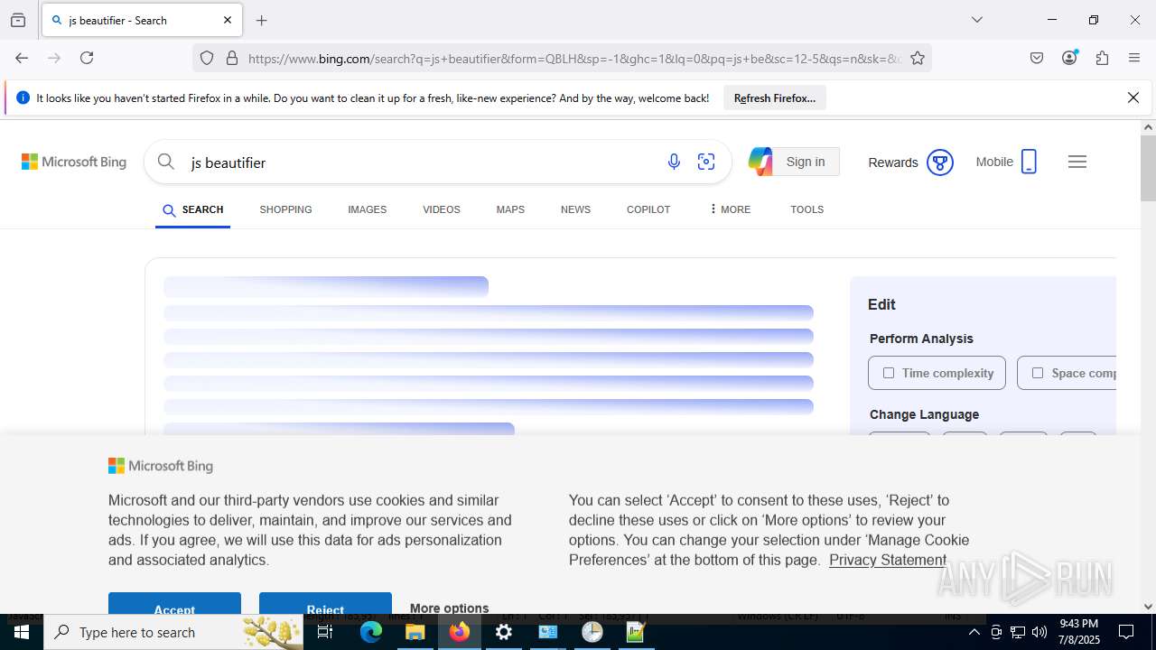The height and width of the screenshot is (650, 1156).
Task: Switch to the MAPS tab
Action: [510, 209]
